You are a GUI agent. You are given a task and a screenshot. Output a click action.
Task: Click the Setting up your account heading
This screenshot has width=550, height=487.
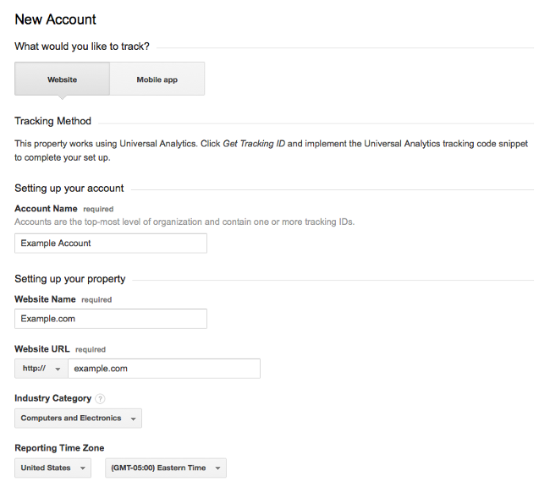tap(69, 188)
